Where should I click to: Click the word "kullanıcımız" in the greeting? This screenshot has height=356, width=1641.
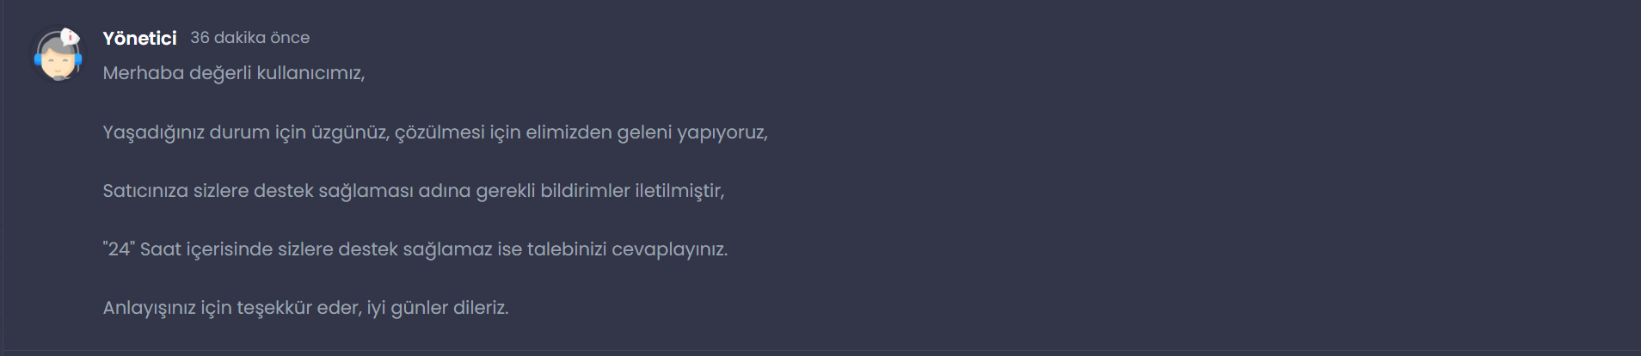pos(310,73)
